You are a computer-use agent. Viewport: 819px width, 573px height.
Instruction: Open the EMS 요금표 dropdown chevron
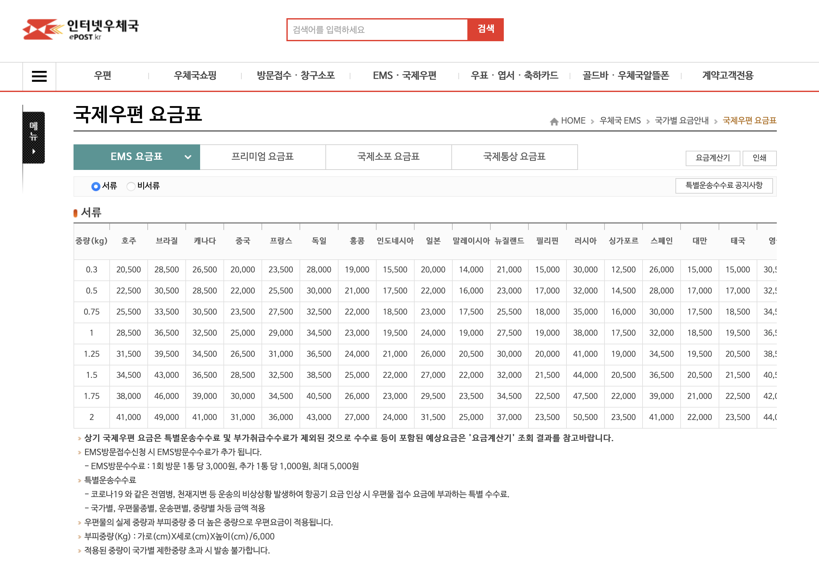[x=188, y=157]
